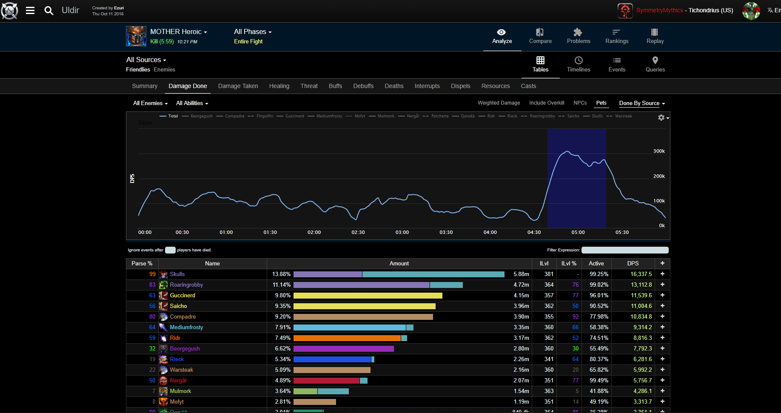This screenshot has width=781, height=413.
Task: Open the SymmetryMythics guild link
Action: [x=660, y=11]
